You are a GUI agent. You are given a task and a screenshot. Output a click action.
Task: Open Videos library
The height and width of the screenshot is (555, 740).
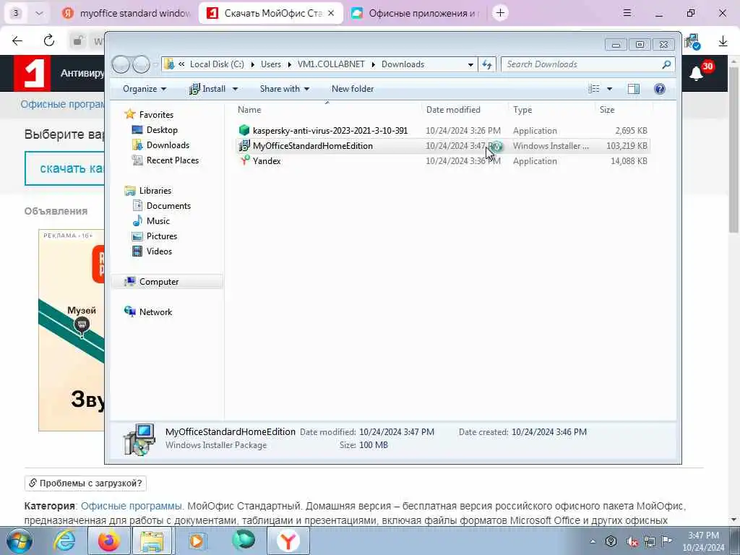[x=159, y=251]
